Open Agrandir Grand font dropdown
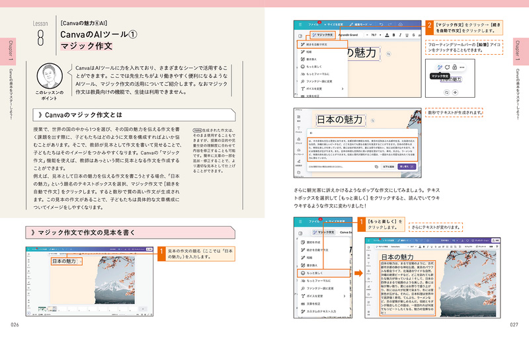 [x=348, y=35]
